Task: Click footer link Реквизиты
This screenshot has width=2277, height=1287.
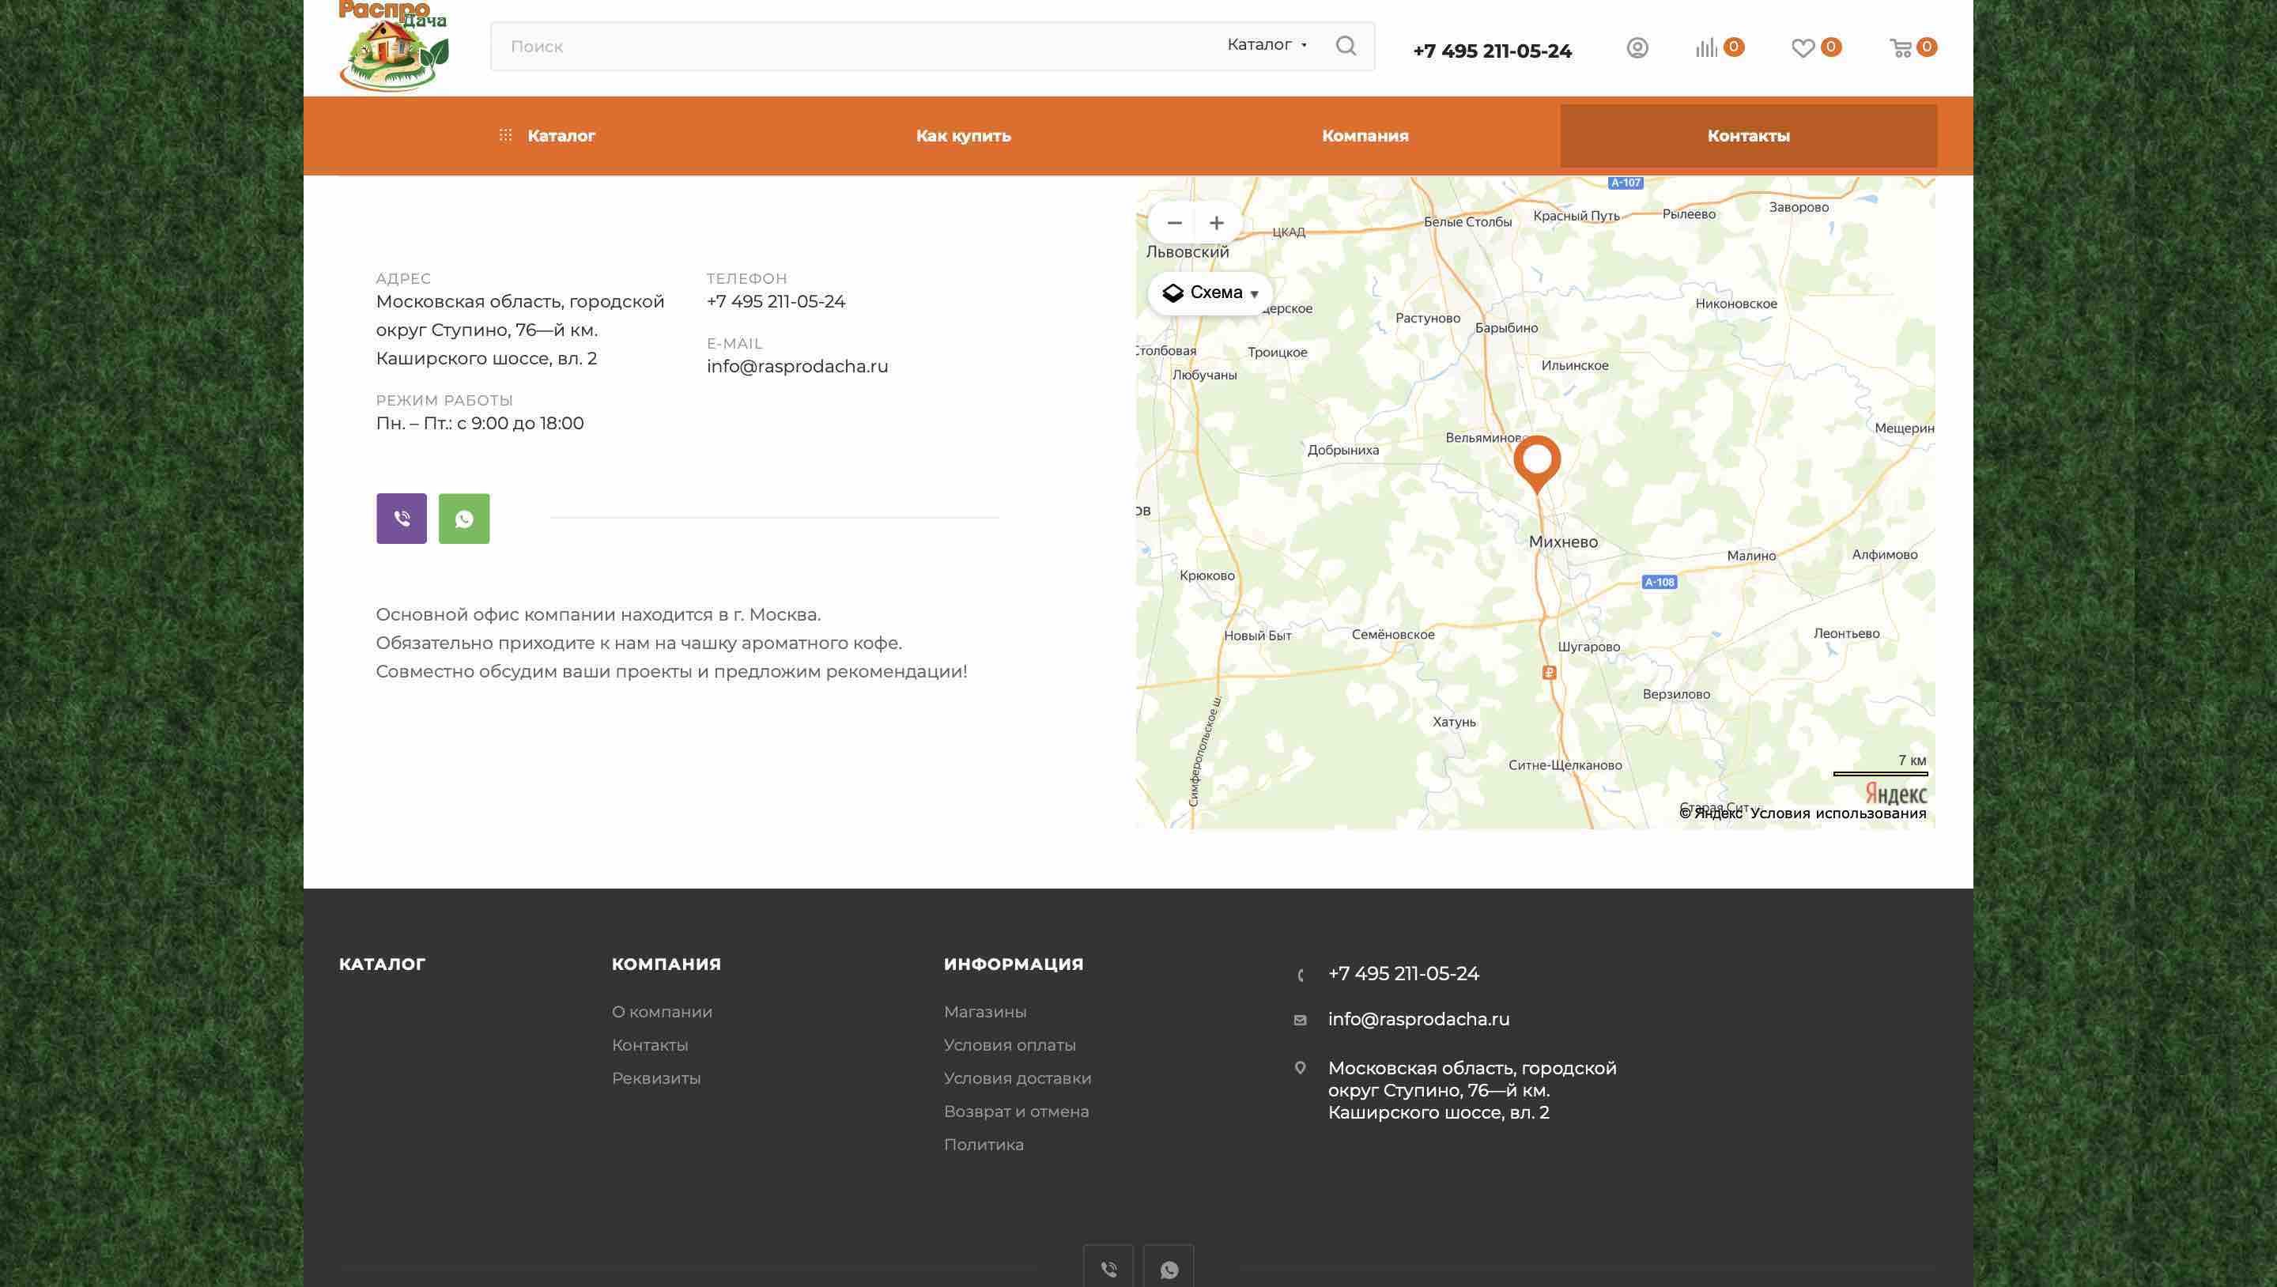Action: pyautogui.click(x=656, y=1078)
